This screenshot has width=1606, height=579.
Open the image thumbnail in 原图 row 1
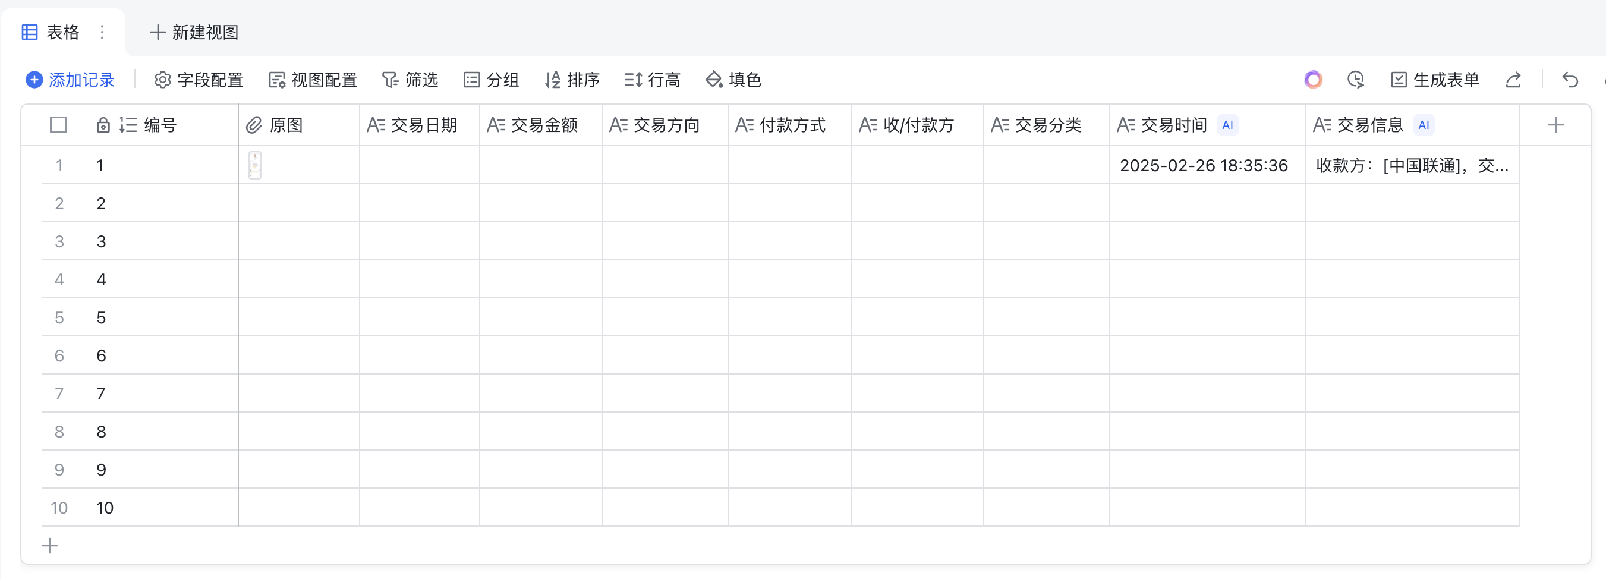(x=255, y=165)
